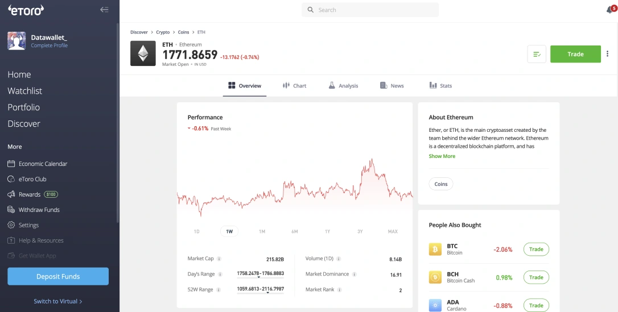Screen dimensions: 618x312
Task: Go to Home in sidebar
Action: 19,74
